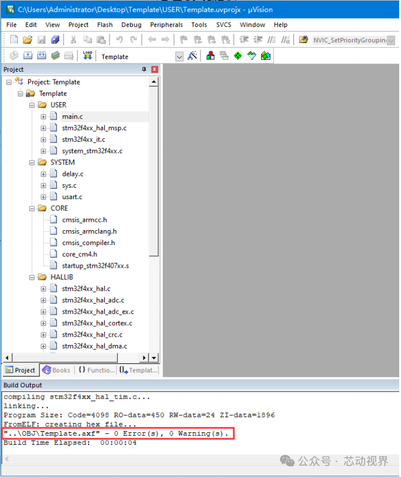
Task: Click the Manage Project Items icon
Action: pos(211,56)
